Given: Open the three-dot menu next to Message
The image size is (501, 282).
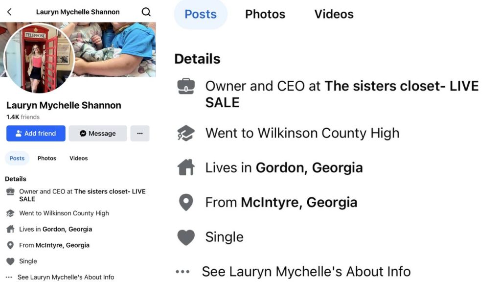Looking at the screenshot, I should click(x=140, y=133).
